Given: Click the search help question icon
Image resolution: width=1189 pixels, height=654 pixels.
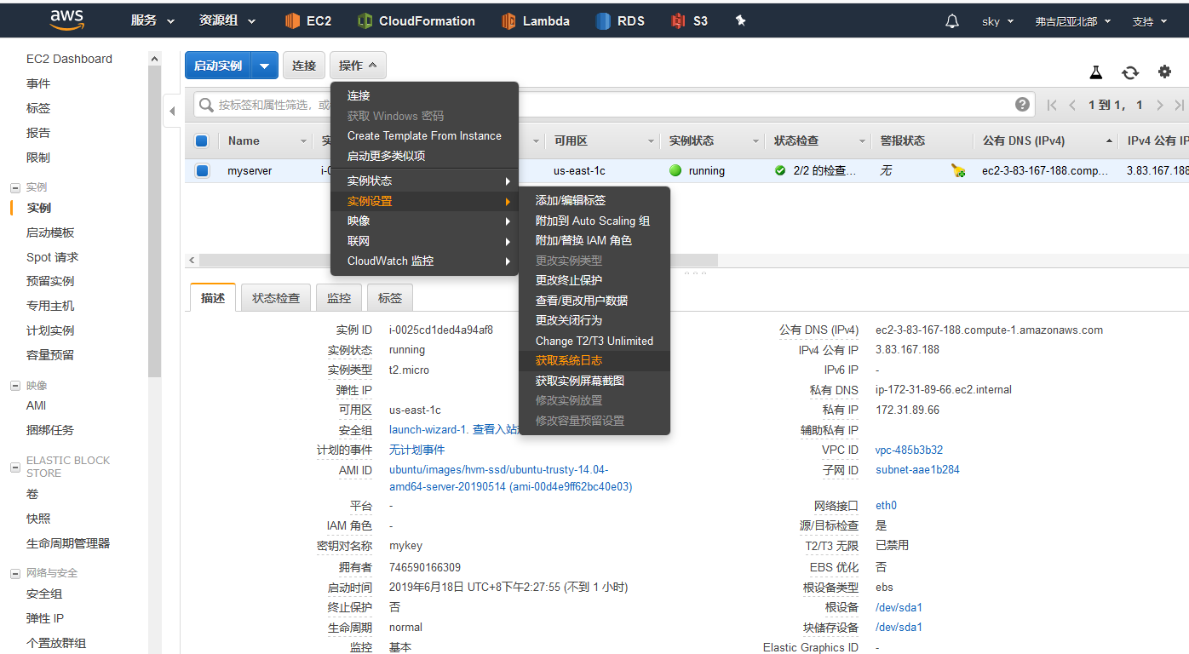Looking at the screenshot, I should [1023, 104].
